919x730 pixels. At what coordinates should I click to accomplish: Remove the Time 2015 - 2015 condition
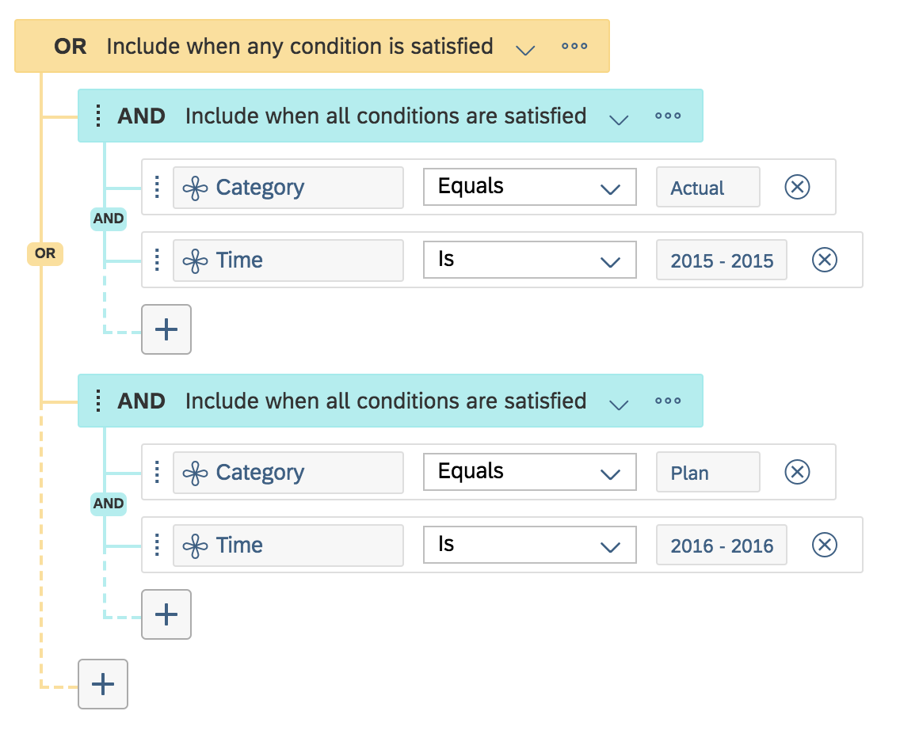tap(824, 260)
